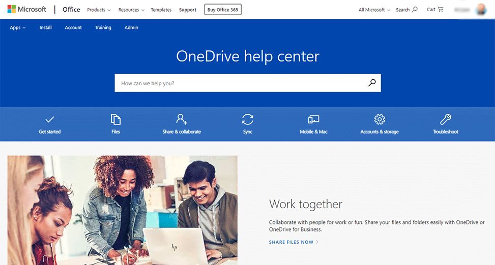Open the Files category icon

pyautogui.click(x=115, y=120)
